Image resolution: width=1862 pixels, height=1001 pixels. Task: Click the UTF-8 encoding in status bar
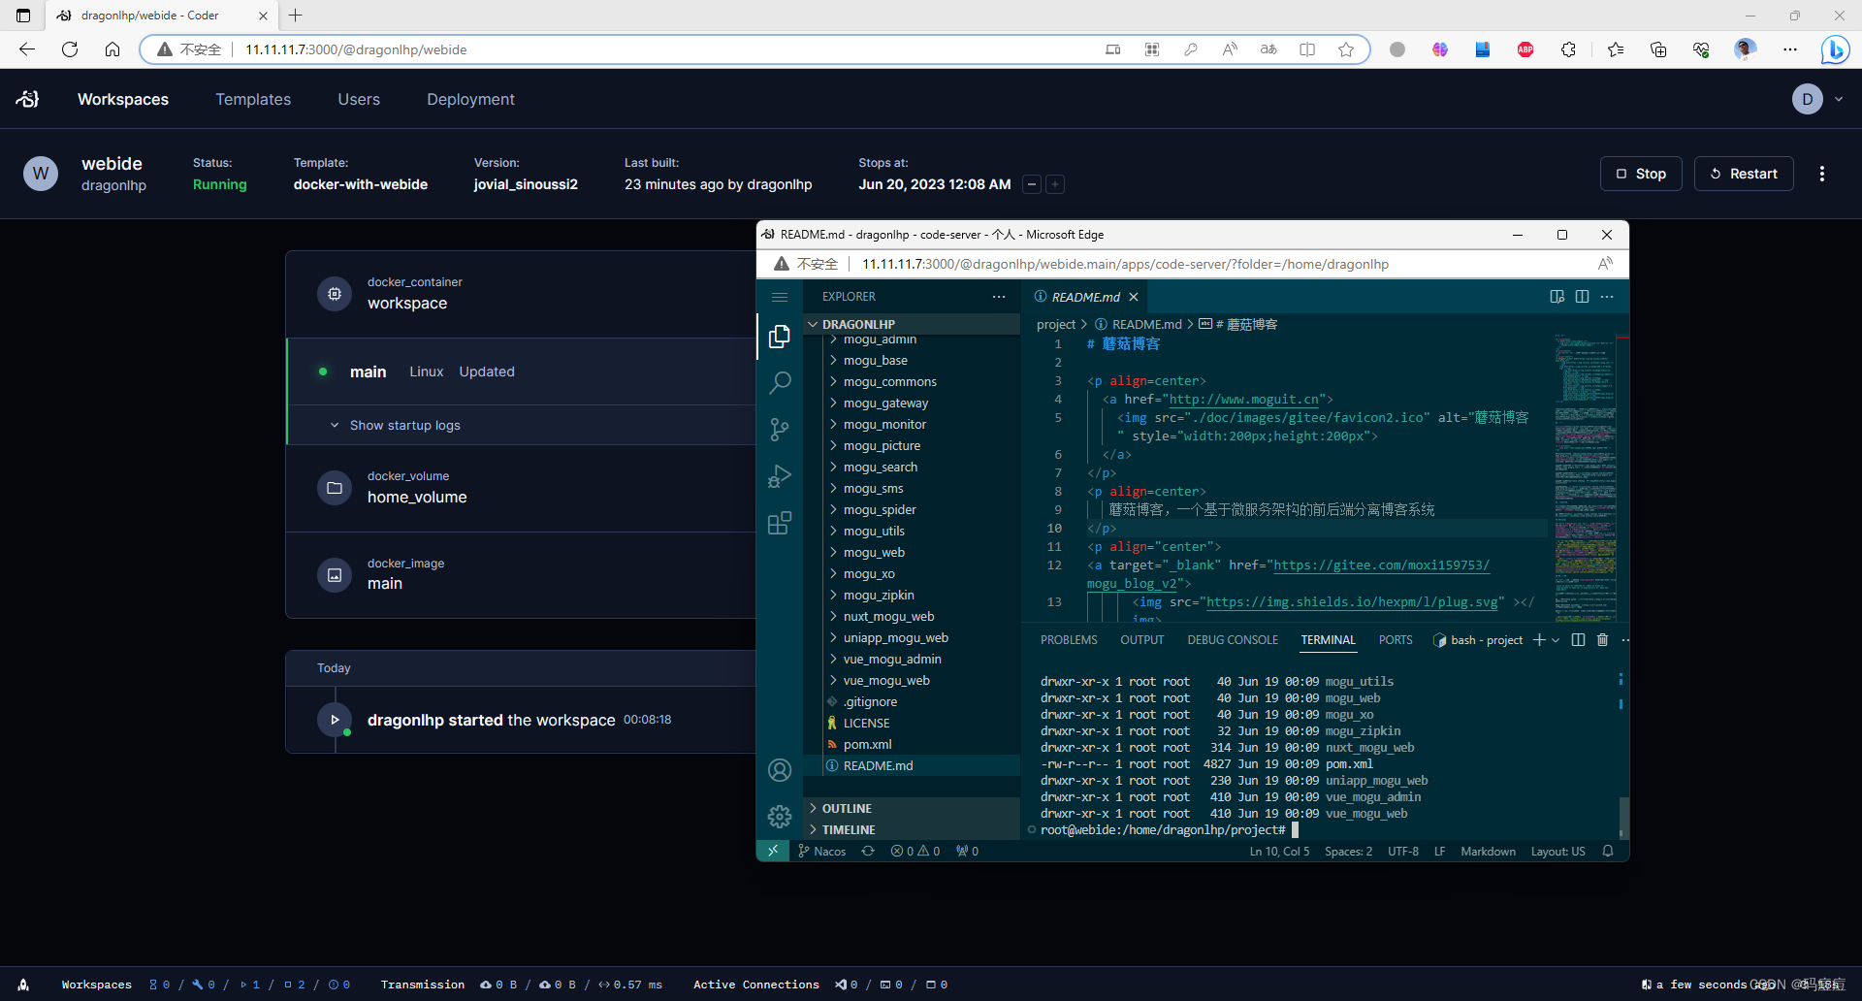(x=1402, y=851)
